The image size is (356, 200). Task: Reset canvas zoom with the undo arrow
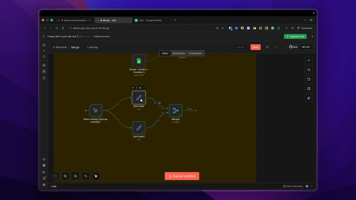tap(86, 176)
